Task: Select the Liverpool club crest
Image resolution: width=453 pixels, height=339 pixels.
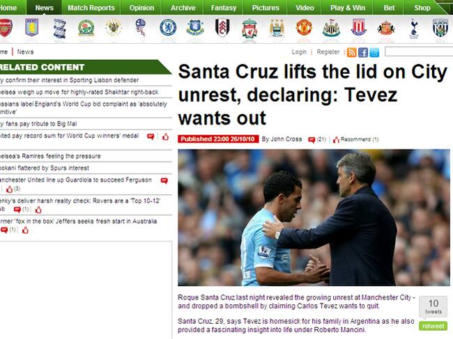Action: 249,29
